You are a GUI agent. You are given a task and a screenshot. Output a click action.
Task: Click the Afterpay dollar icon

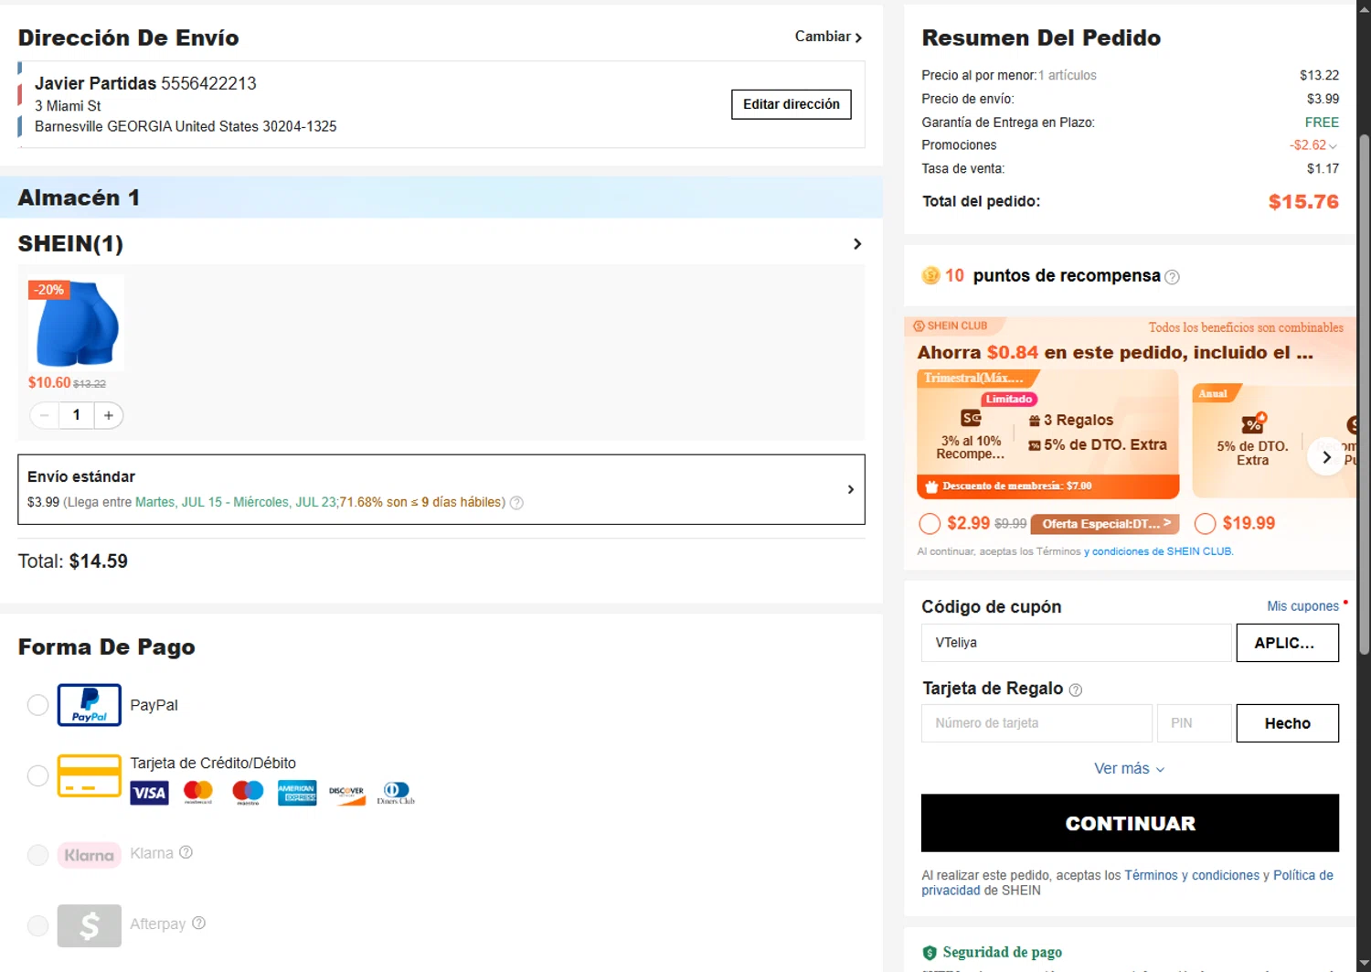tap(89, 925)
